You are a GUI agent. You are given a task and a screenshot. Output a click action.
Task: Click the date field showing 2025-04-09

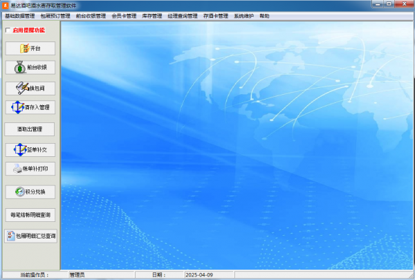click(x=209, y=275)
